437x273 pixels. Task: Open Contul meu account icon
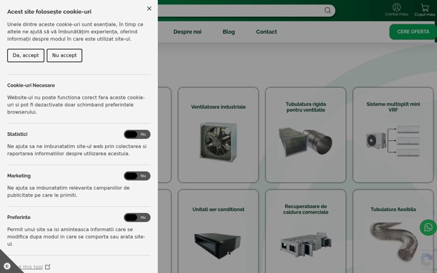pyautogui.click(x=396, y=10)
